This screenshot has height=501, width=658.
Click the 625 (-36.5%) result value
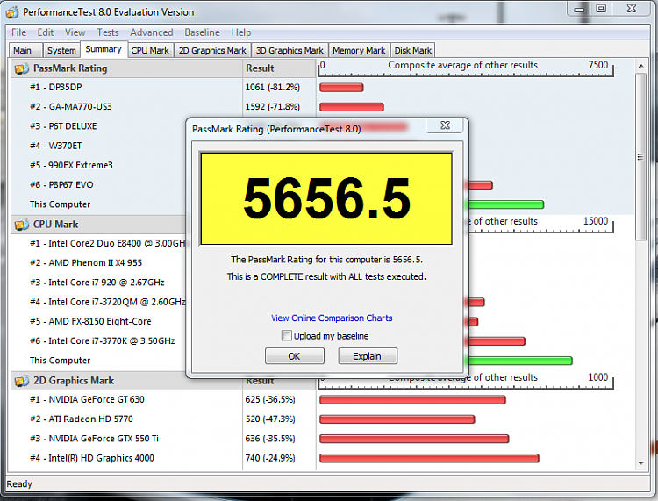coord(270,399)
